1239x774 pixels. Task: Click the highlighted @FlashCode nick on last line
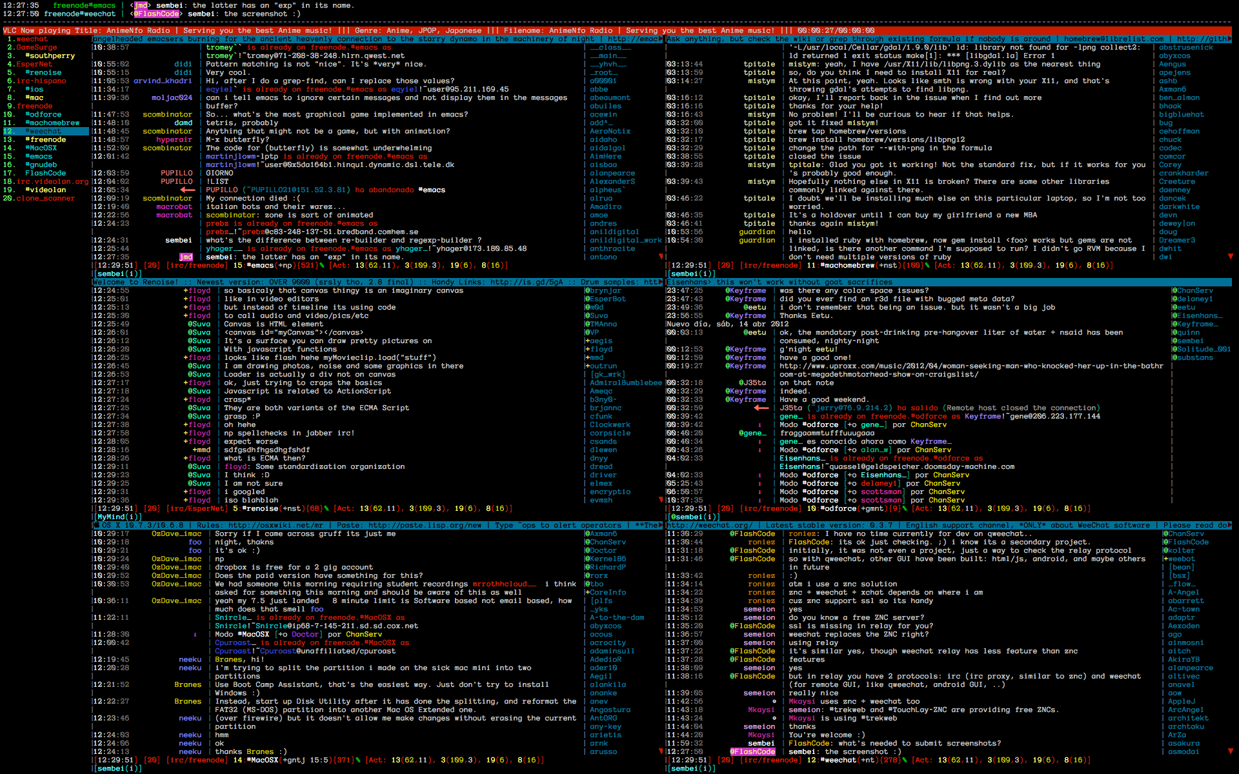pos(752,752)
